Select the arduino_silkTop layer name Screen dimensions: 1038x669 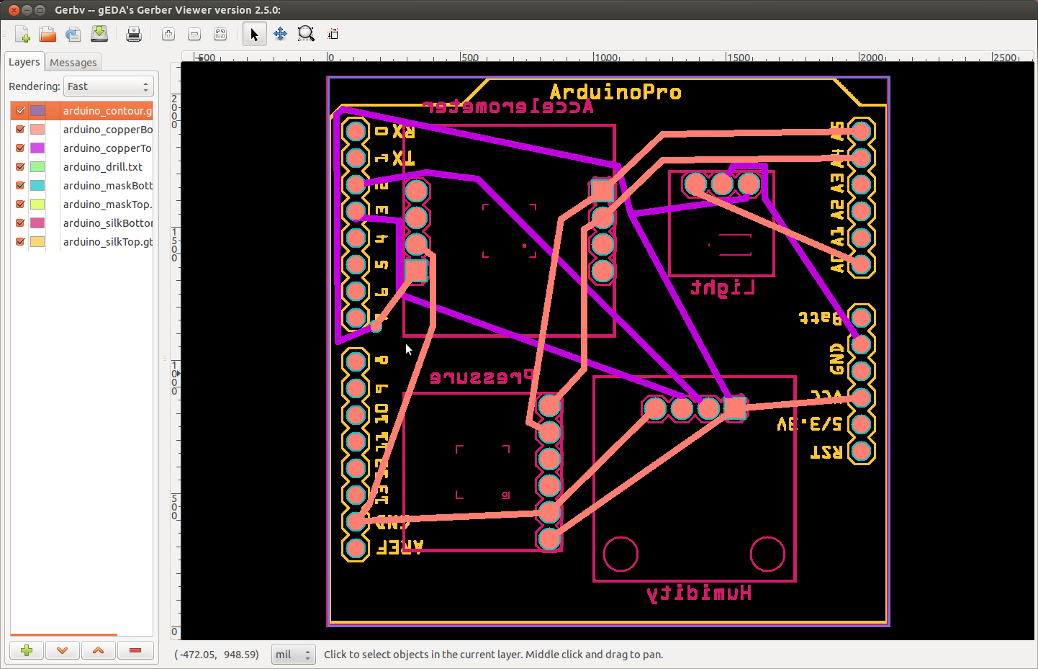(x=107, y=242)
